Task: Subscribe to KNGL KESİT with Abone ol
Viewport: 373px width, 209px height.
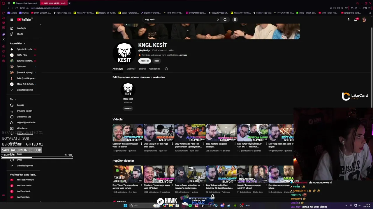Action: 145,61
